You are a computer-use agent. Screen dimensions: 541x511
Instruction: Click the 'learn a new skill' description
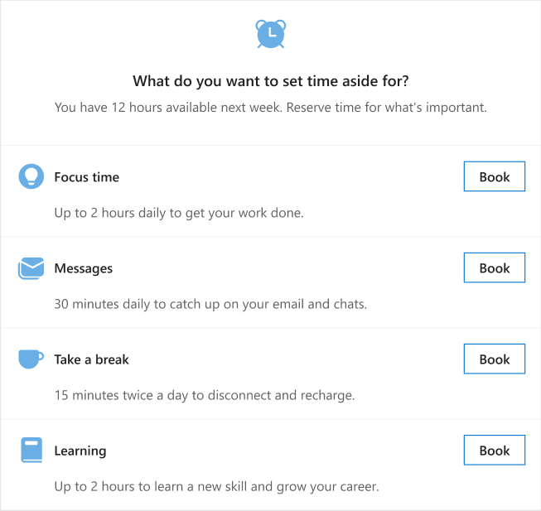tap(217, 486)
